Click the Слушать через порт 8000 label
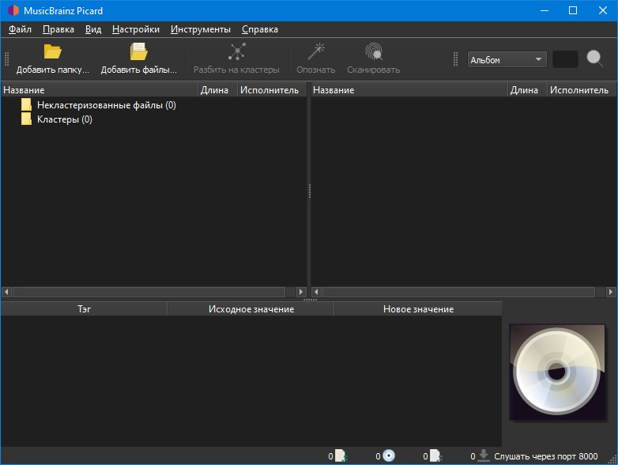This screenshot has height=465, width=618. [x=545, y=456]
